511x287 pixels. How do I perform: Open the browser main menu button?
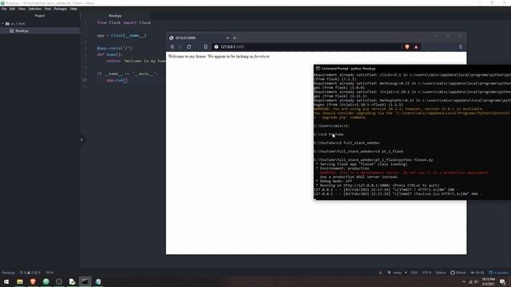tap(461, 47)
